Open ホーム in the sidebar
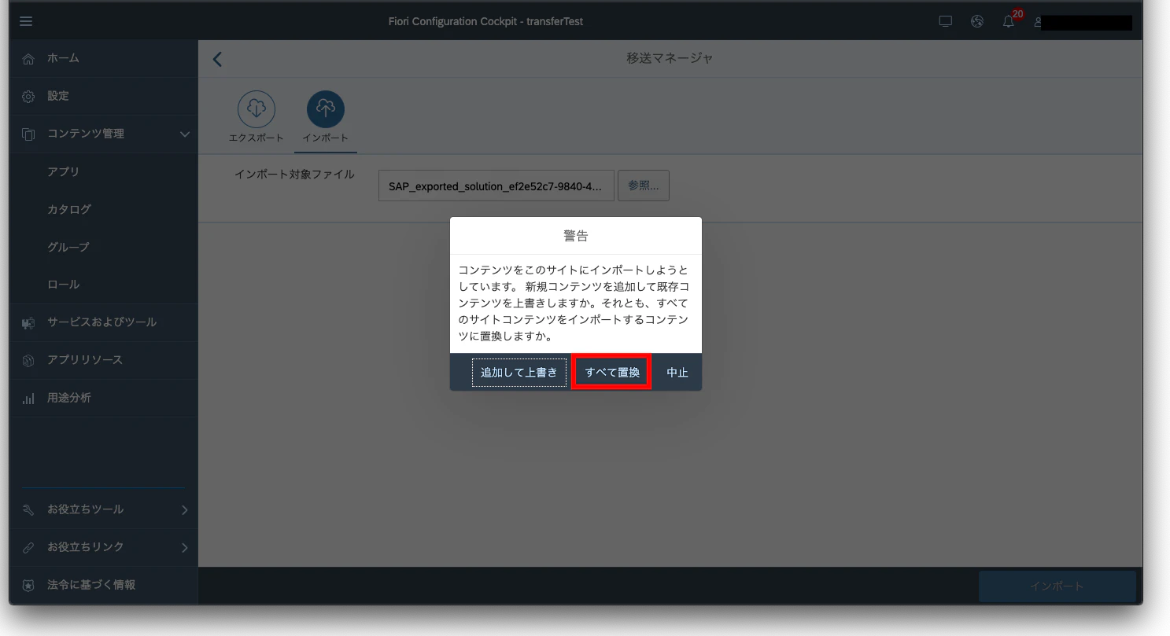Image resolution: width=1170 pixels, height=636 pixels. click(103, 59)
